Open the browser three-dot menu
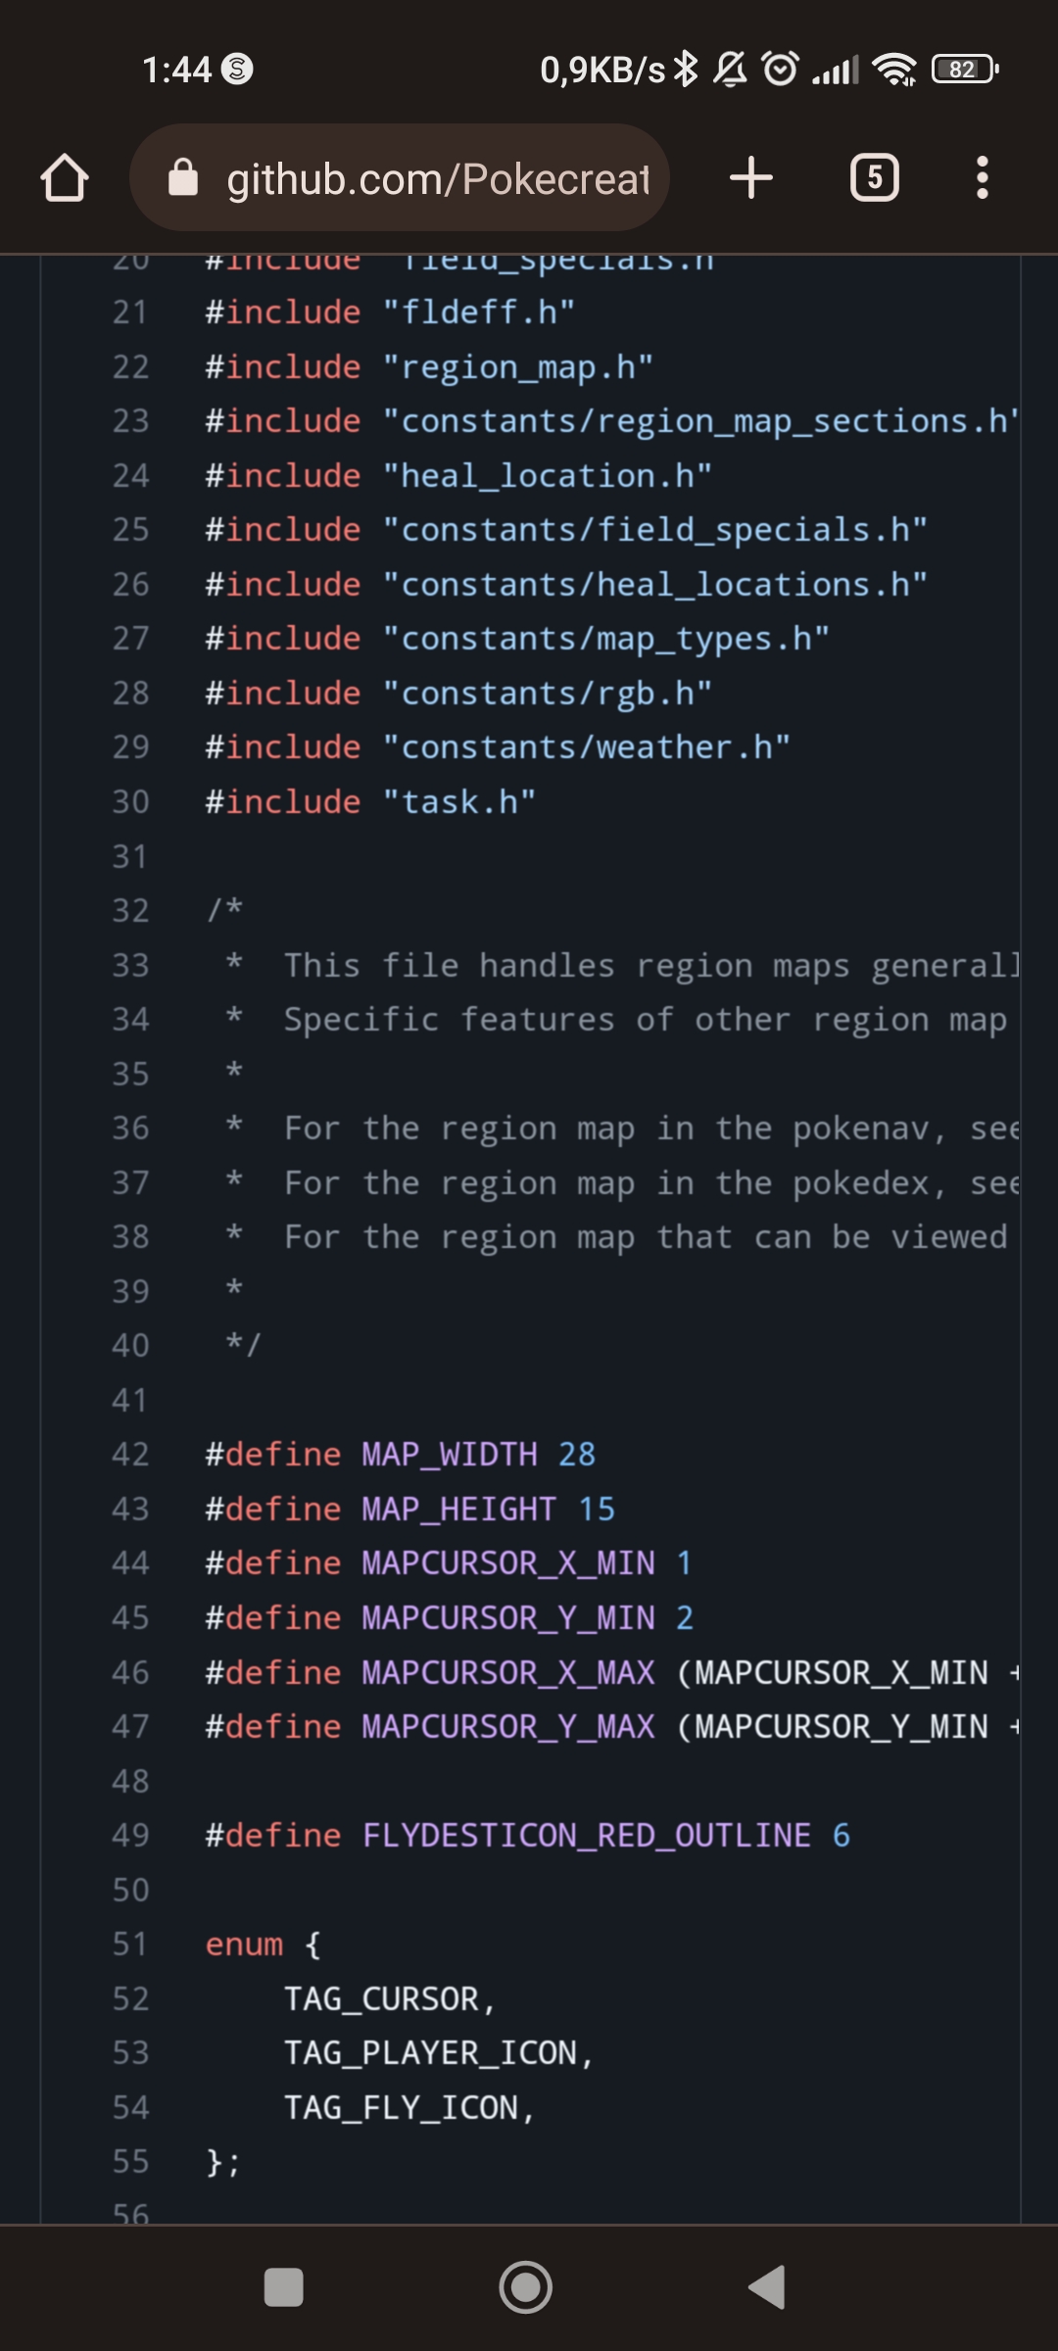The image size is (1058, 2351). click(x=982, y=178)
